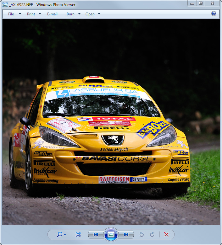Rotate the photo clockwise

click(152, 234)
